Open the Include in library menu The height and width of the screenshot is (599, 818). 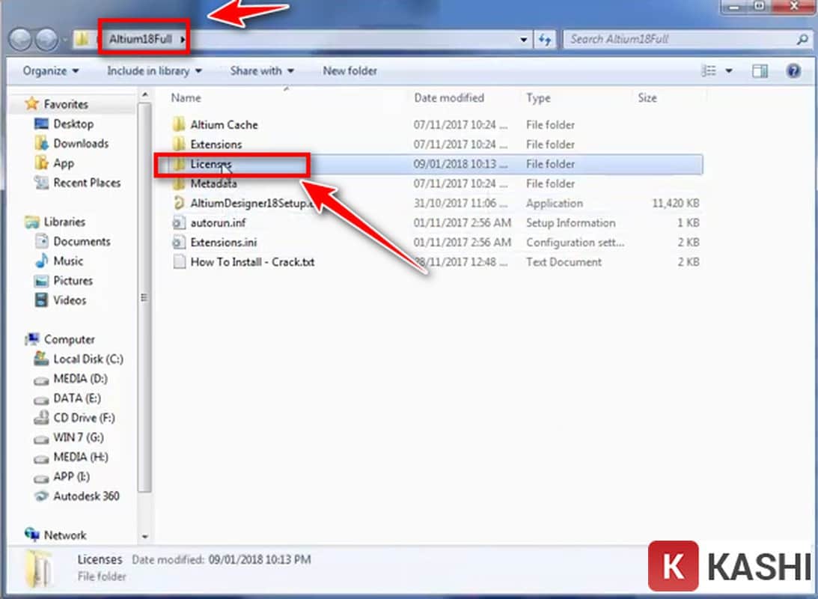tap(153, 70)
